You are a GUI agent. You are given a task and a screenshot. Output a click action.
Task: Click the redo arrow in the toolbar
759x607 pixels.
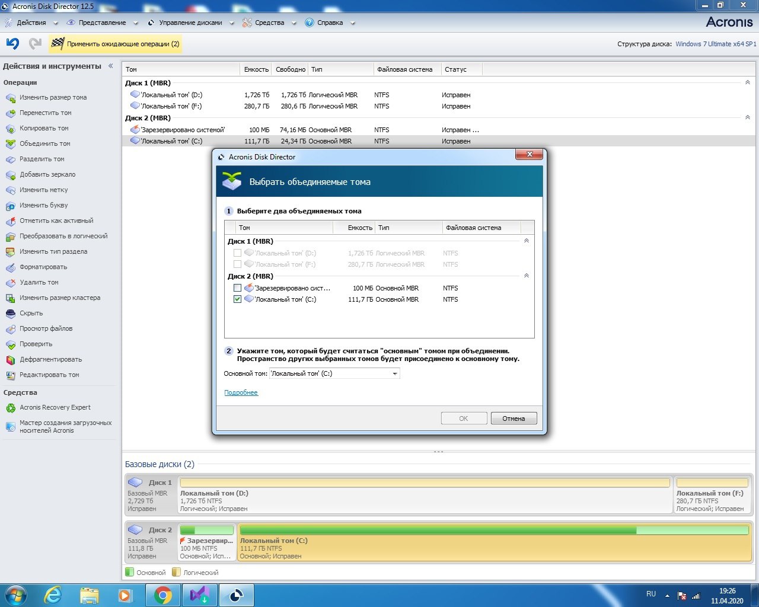[35, 43]
